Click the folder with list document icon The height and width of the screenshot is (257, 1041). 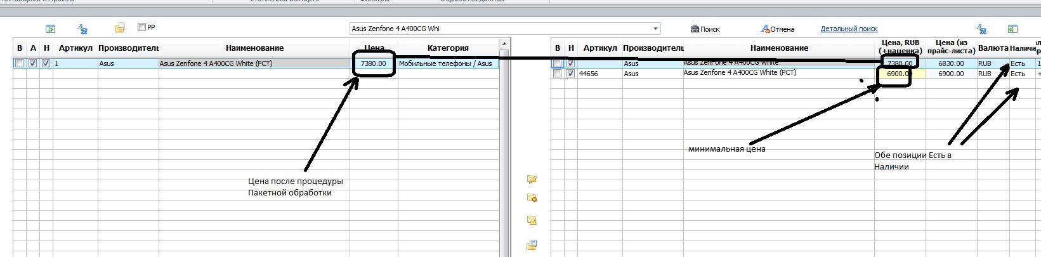tap(532, 245)
